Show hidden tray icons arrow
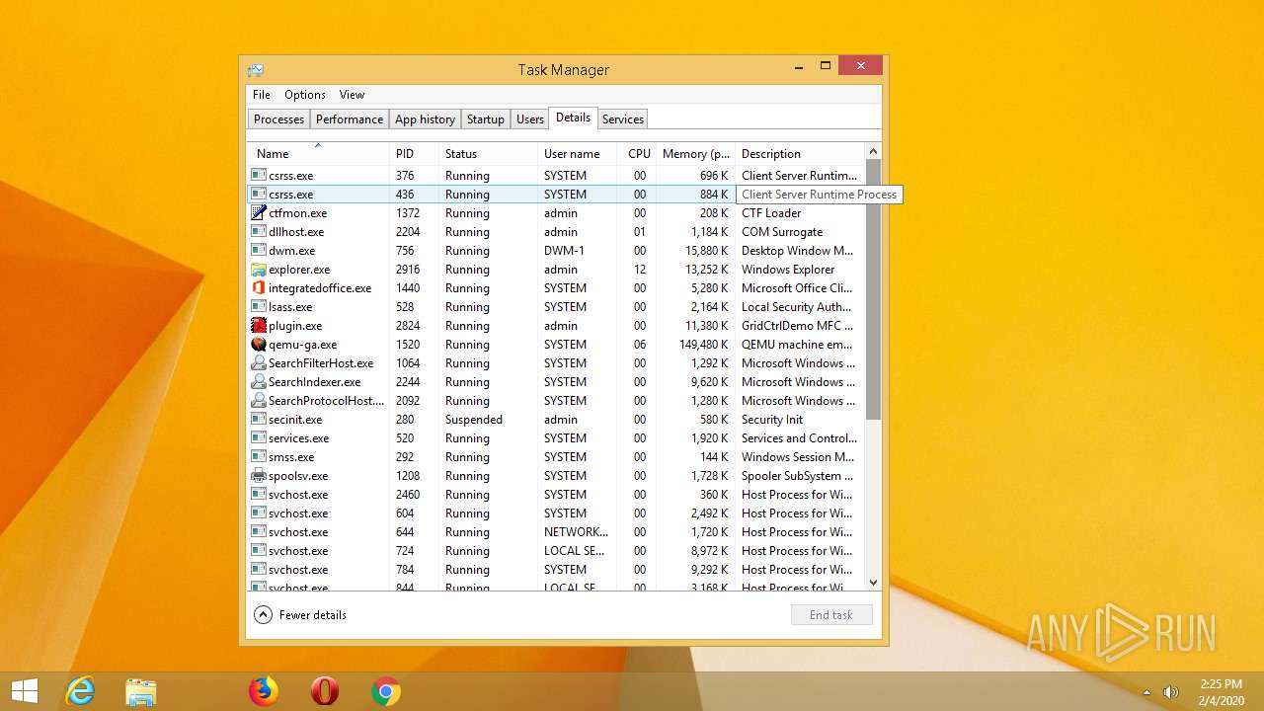Viewport: 1264px width, 711px height. point(1146,692)
